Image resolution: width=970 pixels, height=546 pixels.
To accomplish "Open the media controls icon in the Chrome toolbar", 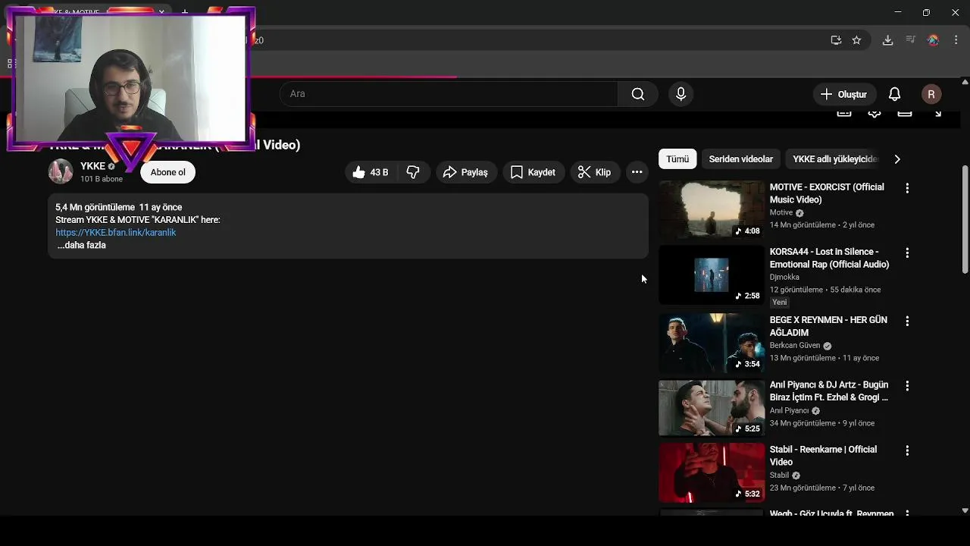I will 910,40.
